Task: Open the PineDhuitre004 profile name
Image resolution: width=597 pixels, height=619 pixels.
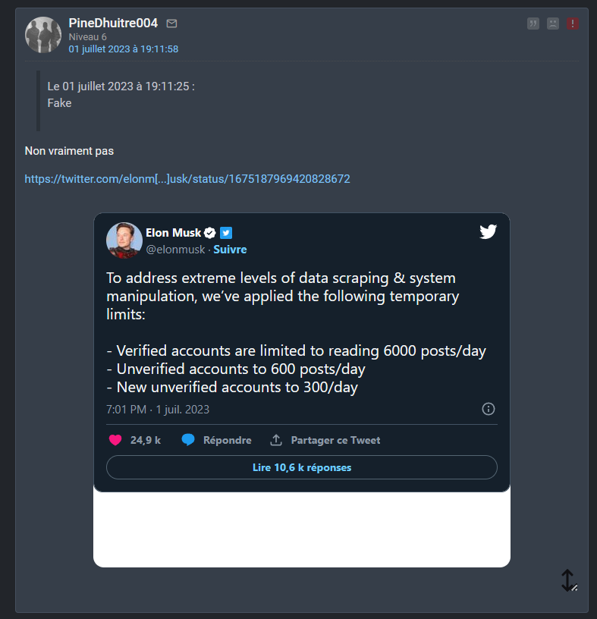Action: tap(113, 23)
